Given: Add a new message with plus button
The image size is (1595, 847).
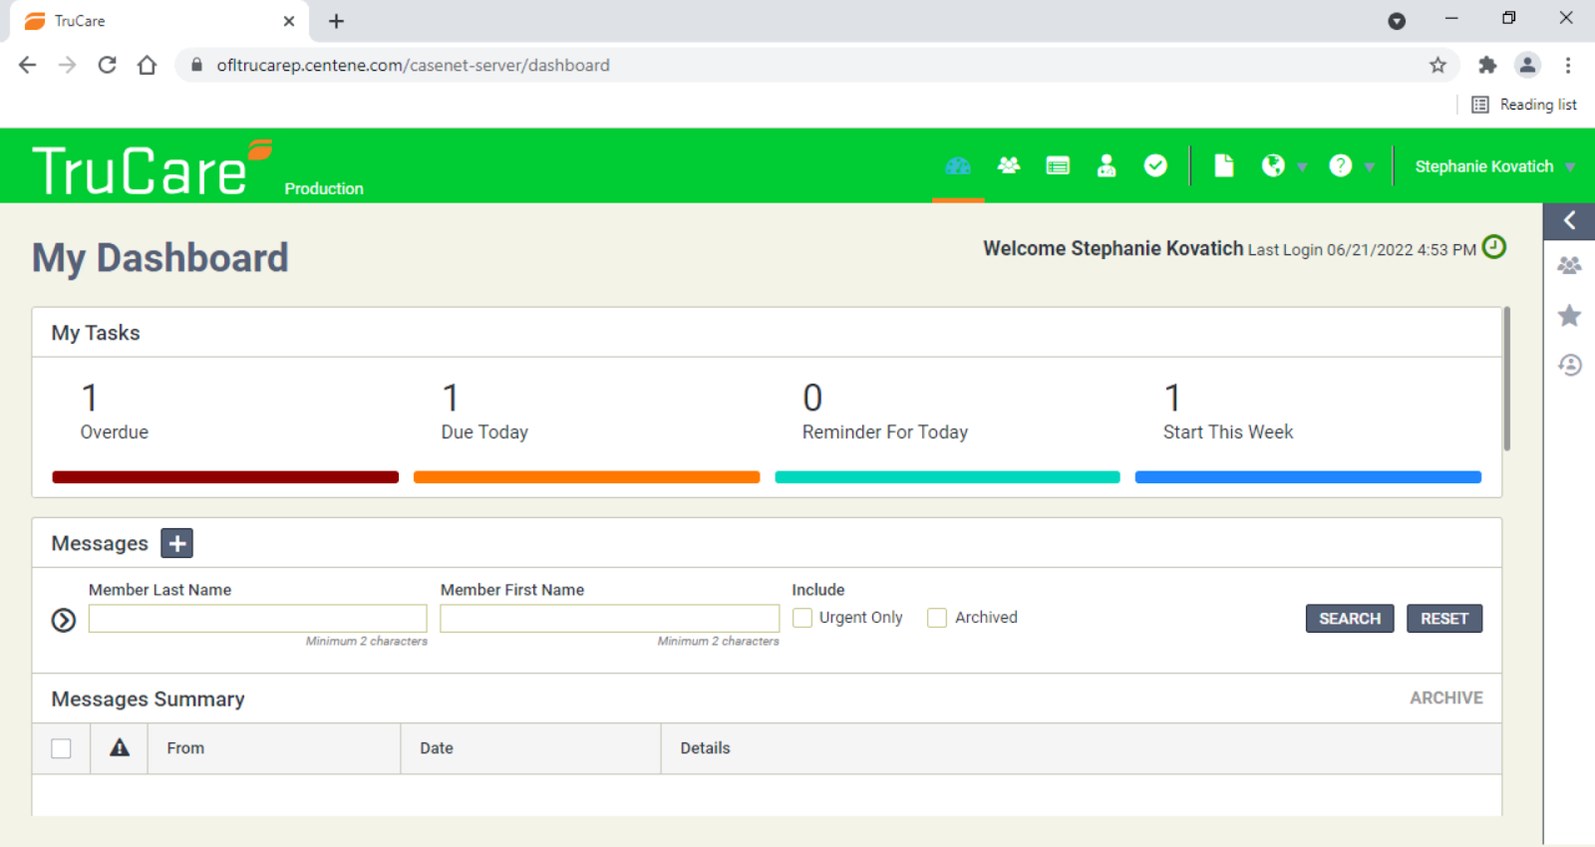Looking at the screenshot, I should [x=177, y=543].
